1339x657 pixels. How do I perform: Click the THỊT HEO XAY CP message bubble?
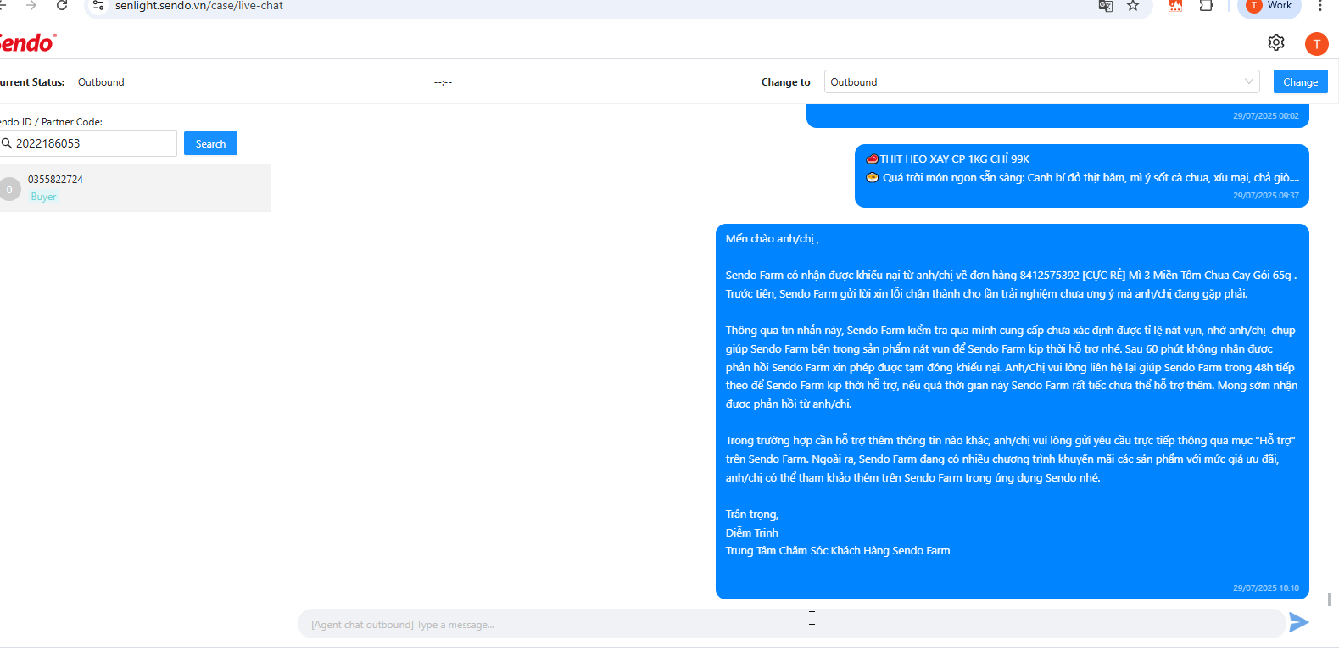(1082, 175)
